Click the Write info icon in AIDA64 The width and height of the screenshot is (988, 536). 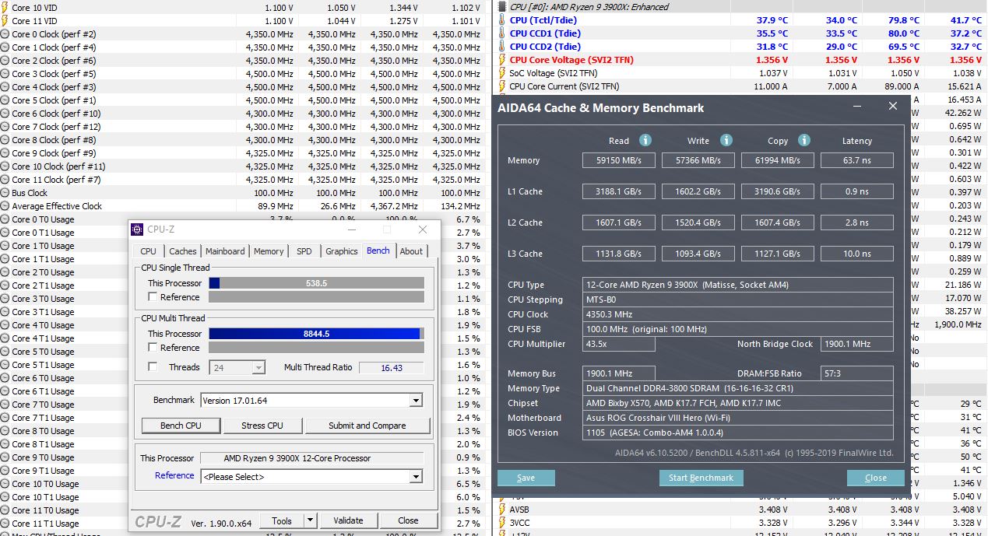tap(726, 140)
